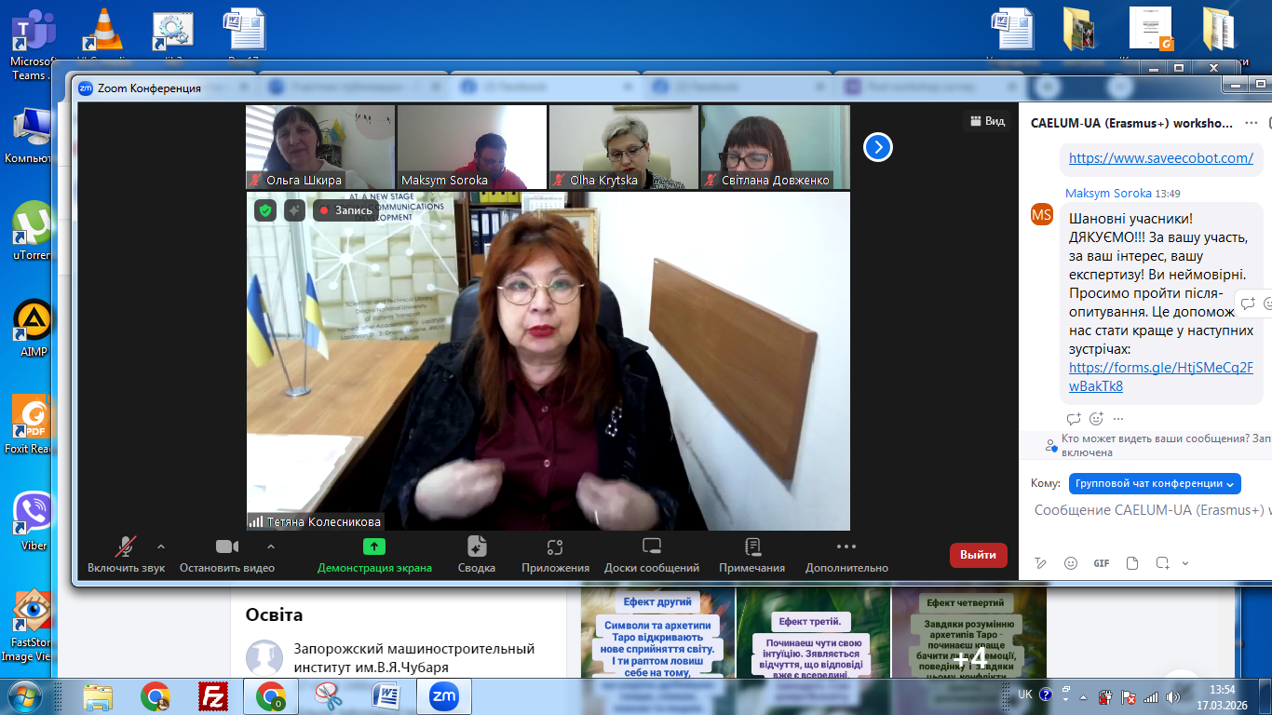Unmute microphone with Включить звук
The image size is (1272, 715).
point(126,546)
